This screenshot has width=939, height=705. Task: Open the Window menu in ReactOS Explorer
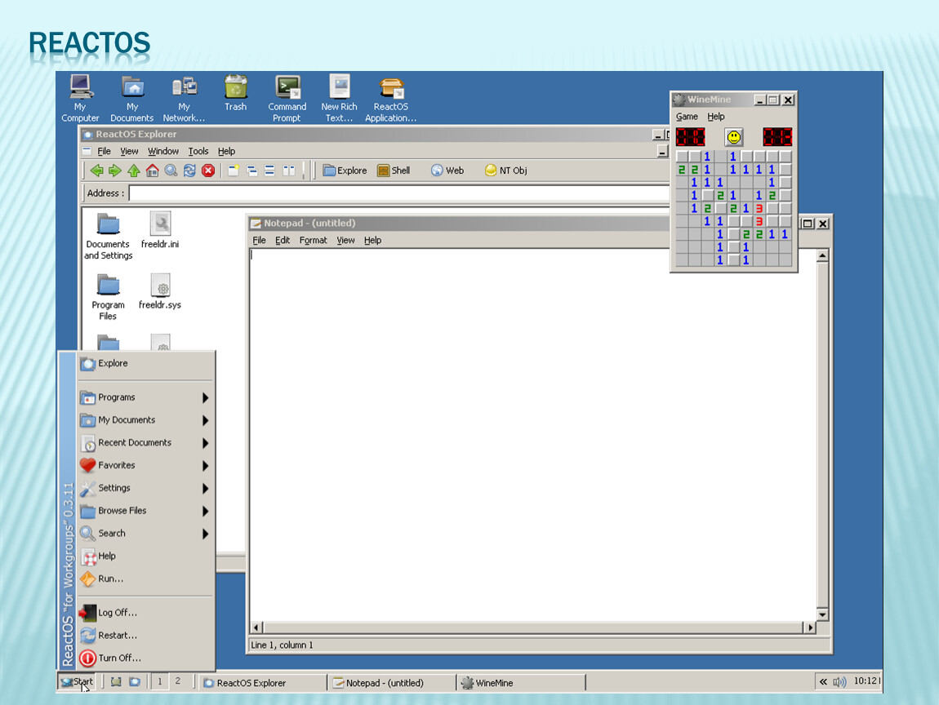(162, 152)
